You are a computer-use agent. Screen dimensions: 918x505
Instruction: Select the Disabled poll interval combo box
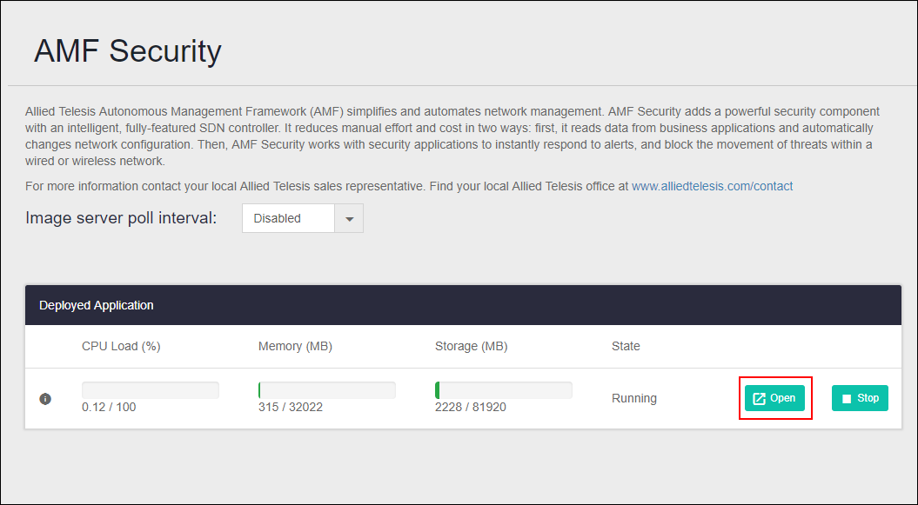(x=288, y=219)
